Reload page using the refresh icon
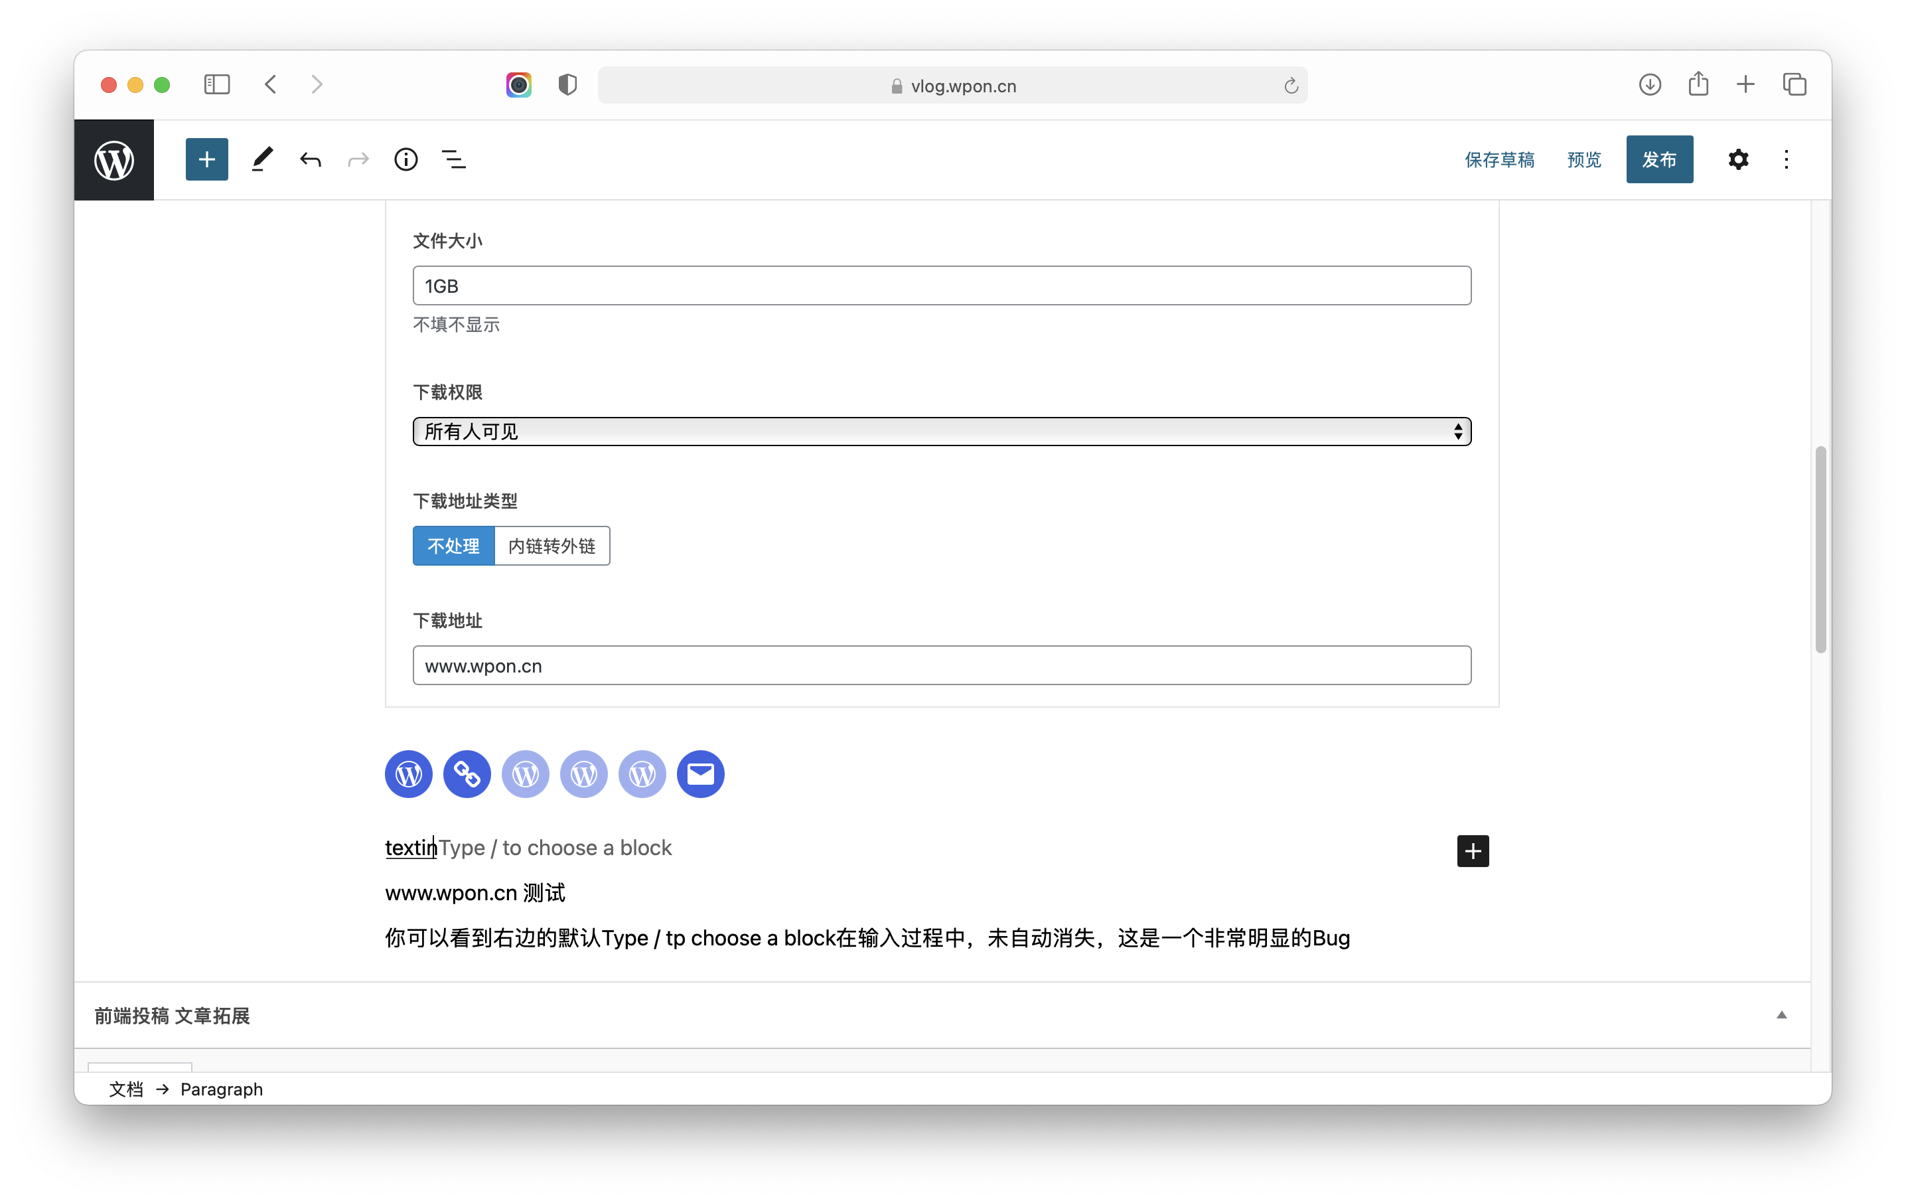The image size is (1906, 1203). 1291,86
